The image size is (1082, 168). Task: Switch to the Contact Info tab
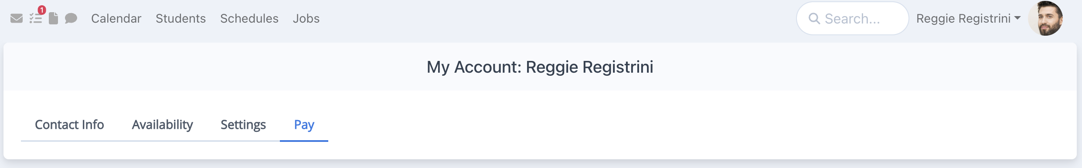(x=69, y=125)
